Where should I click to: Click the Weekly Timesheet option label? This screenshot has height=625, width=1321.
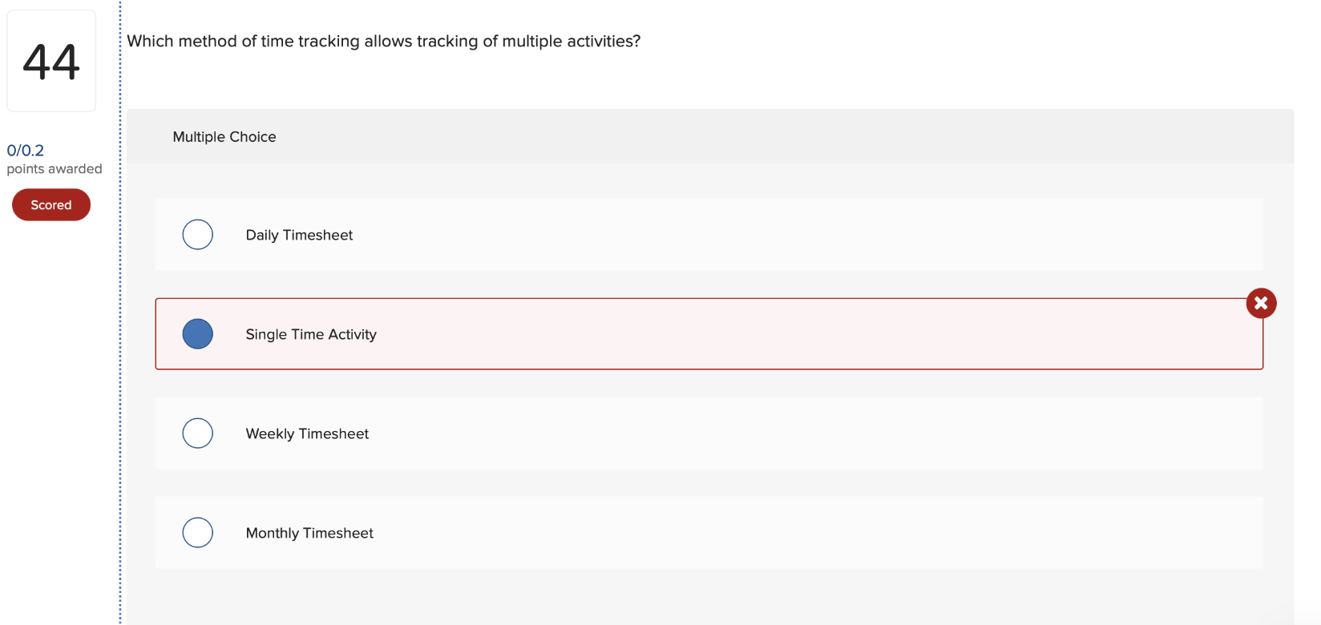point(307,433)
